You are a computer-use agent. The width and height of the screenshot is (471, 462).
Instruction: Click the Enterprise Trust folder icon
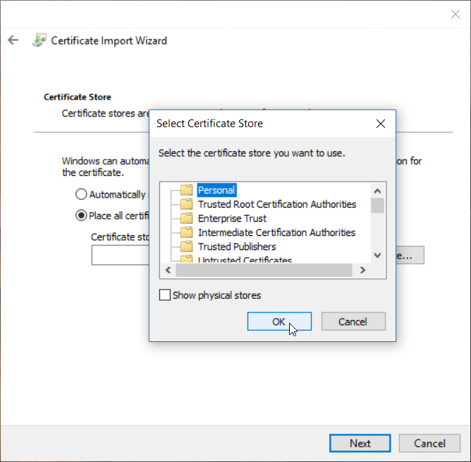click(x=186, y=218)
